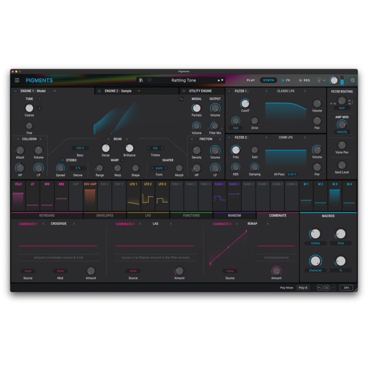Image resolution: width=368 pixels, height=368 pixels.
Task: Select the Envelopes modulation tab
Action: 105,215
